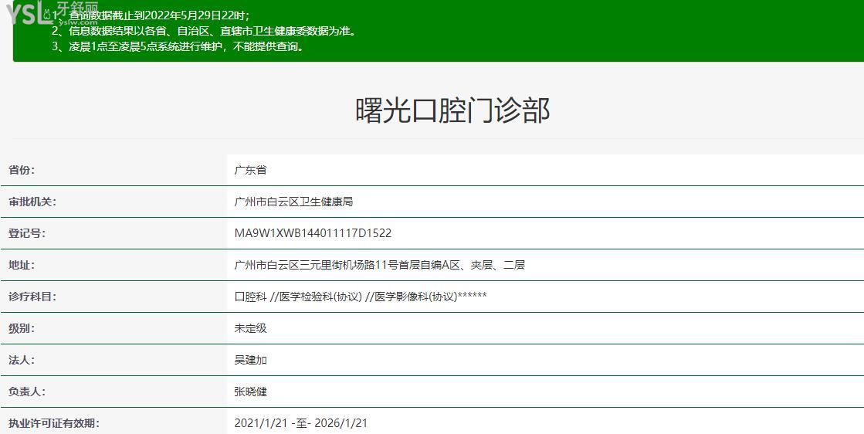Click the label 级别:
The image size is (864, 434).
pos(22,328)
